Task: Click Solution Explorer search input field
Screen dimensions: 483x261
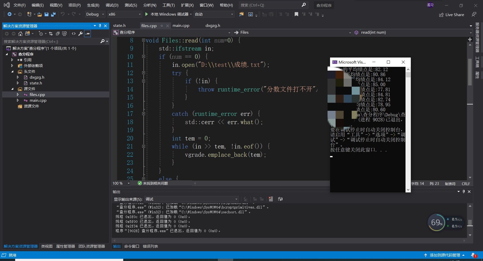Action: 51,41
